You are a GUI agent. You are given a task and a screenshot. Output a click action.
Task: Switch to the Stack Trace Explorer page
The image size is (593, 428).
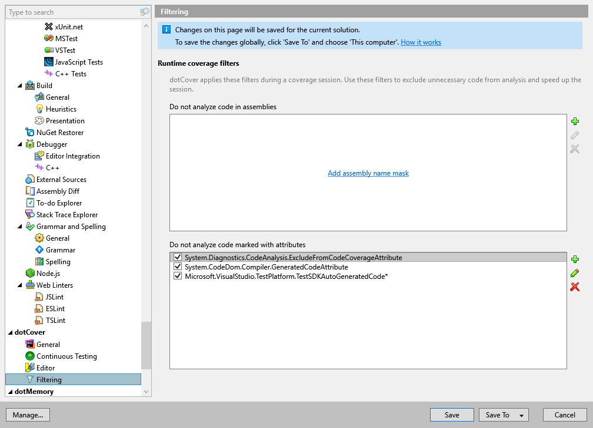tap(68, 214)
